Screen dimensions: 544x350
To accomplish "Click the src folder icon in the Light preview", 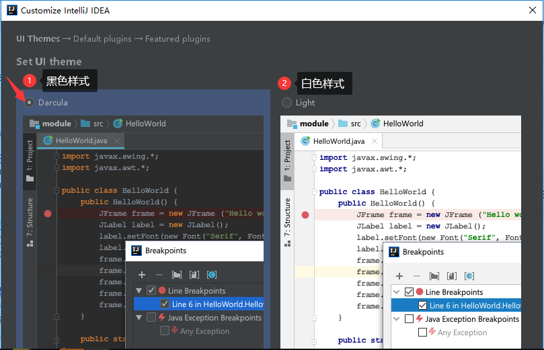I will (x=343, y=124).
